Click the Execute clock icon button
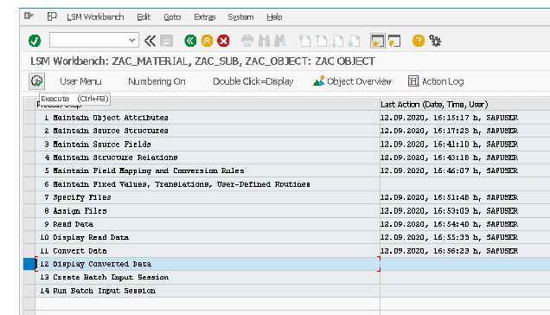550x315 pixels. 36,81
